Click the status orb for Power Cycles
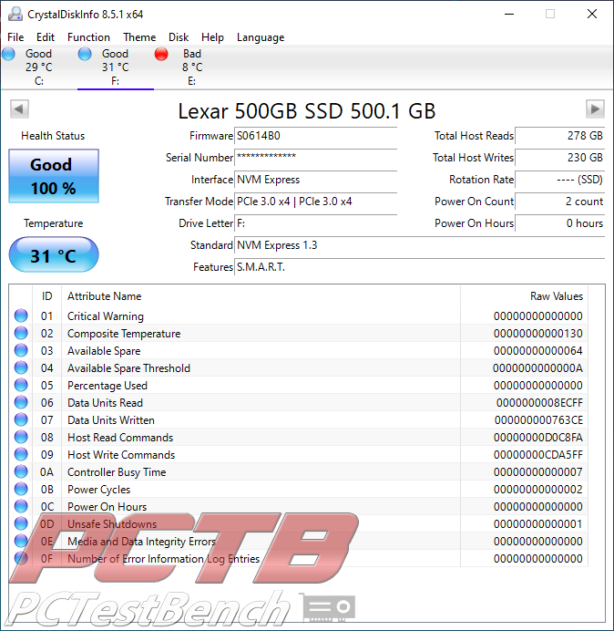Image resolution: width=614 pixels, height=631 pixels. pos(21,489)
